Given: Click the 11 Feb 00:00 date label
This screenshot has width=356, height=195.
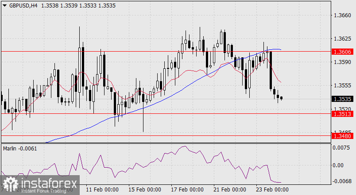Looking at the screenshot, I should (102, 190).
